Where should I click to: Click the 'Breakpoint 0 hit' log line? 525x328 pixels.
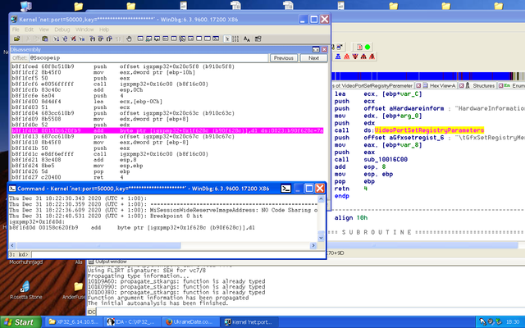click(176, 216)
